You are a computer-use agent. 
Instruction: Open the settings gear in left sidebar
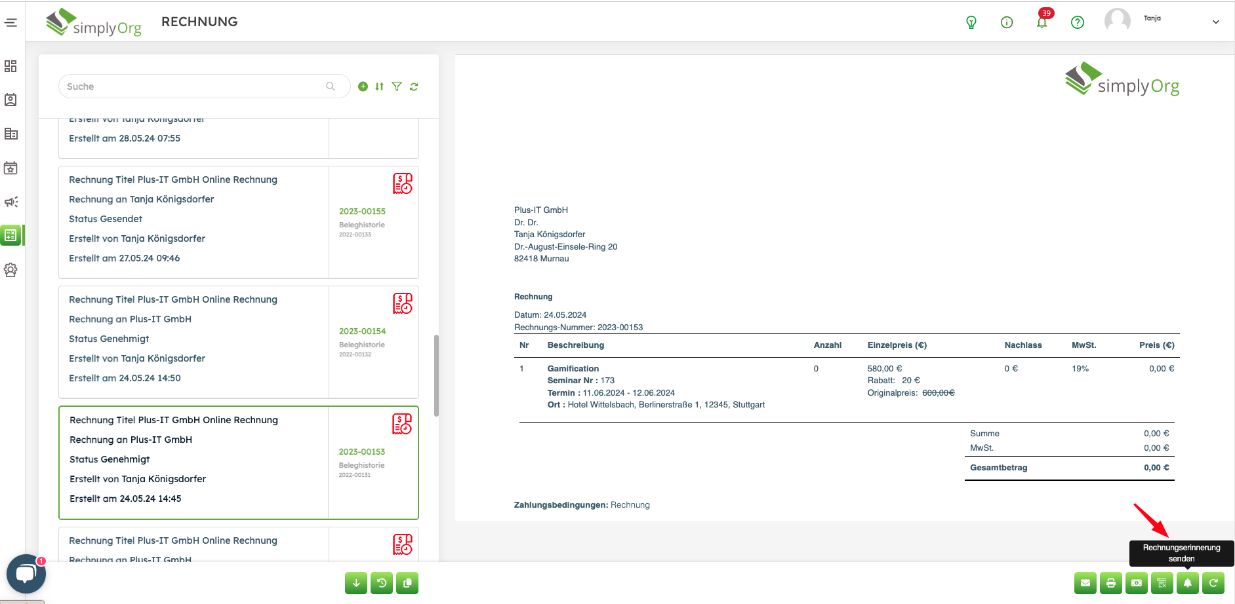click(11, 270)
